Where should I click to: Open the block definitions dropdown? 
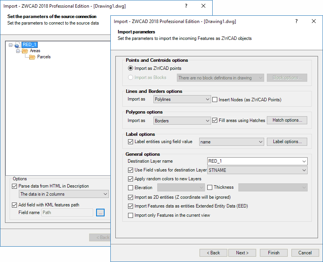click(x=220, y=77)
